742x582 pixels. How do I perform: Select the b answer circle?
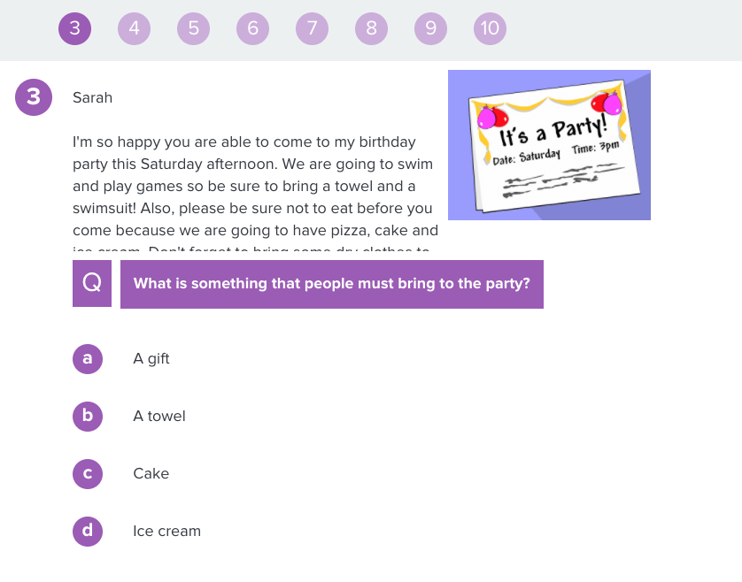tap(88, 416)
